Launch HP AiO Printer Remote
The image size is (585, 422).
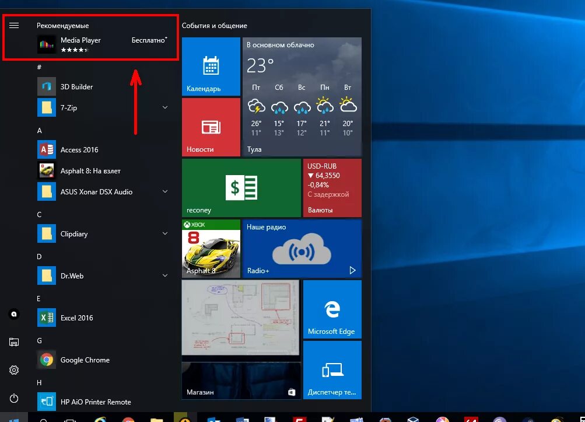(x=103, y=402)
